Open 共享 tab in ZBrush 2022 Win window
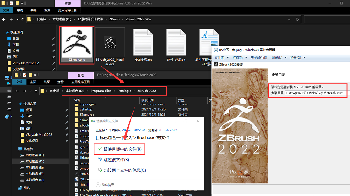 pos(33,10)
